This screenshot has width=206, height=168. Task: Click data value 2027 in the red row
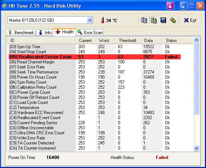click(148, 57)
